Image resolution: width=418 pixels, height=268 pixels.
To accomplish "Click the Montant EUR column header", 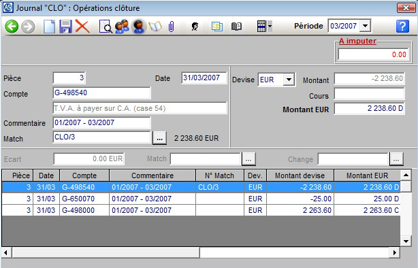I will coord(368,175).
